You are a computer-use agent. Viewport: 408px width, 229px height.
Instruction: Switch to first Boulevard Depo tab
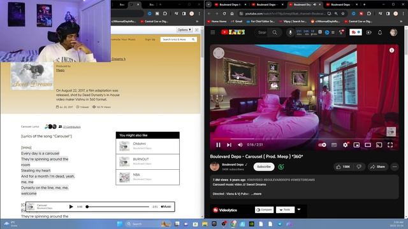point(230,4)
